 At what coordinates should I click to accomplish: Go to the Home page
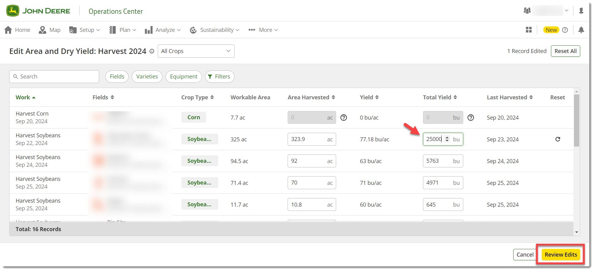click(17, 30)
